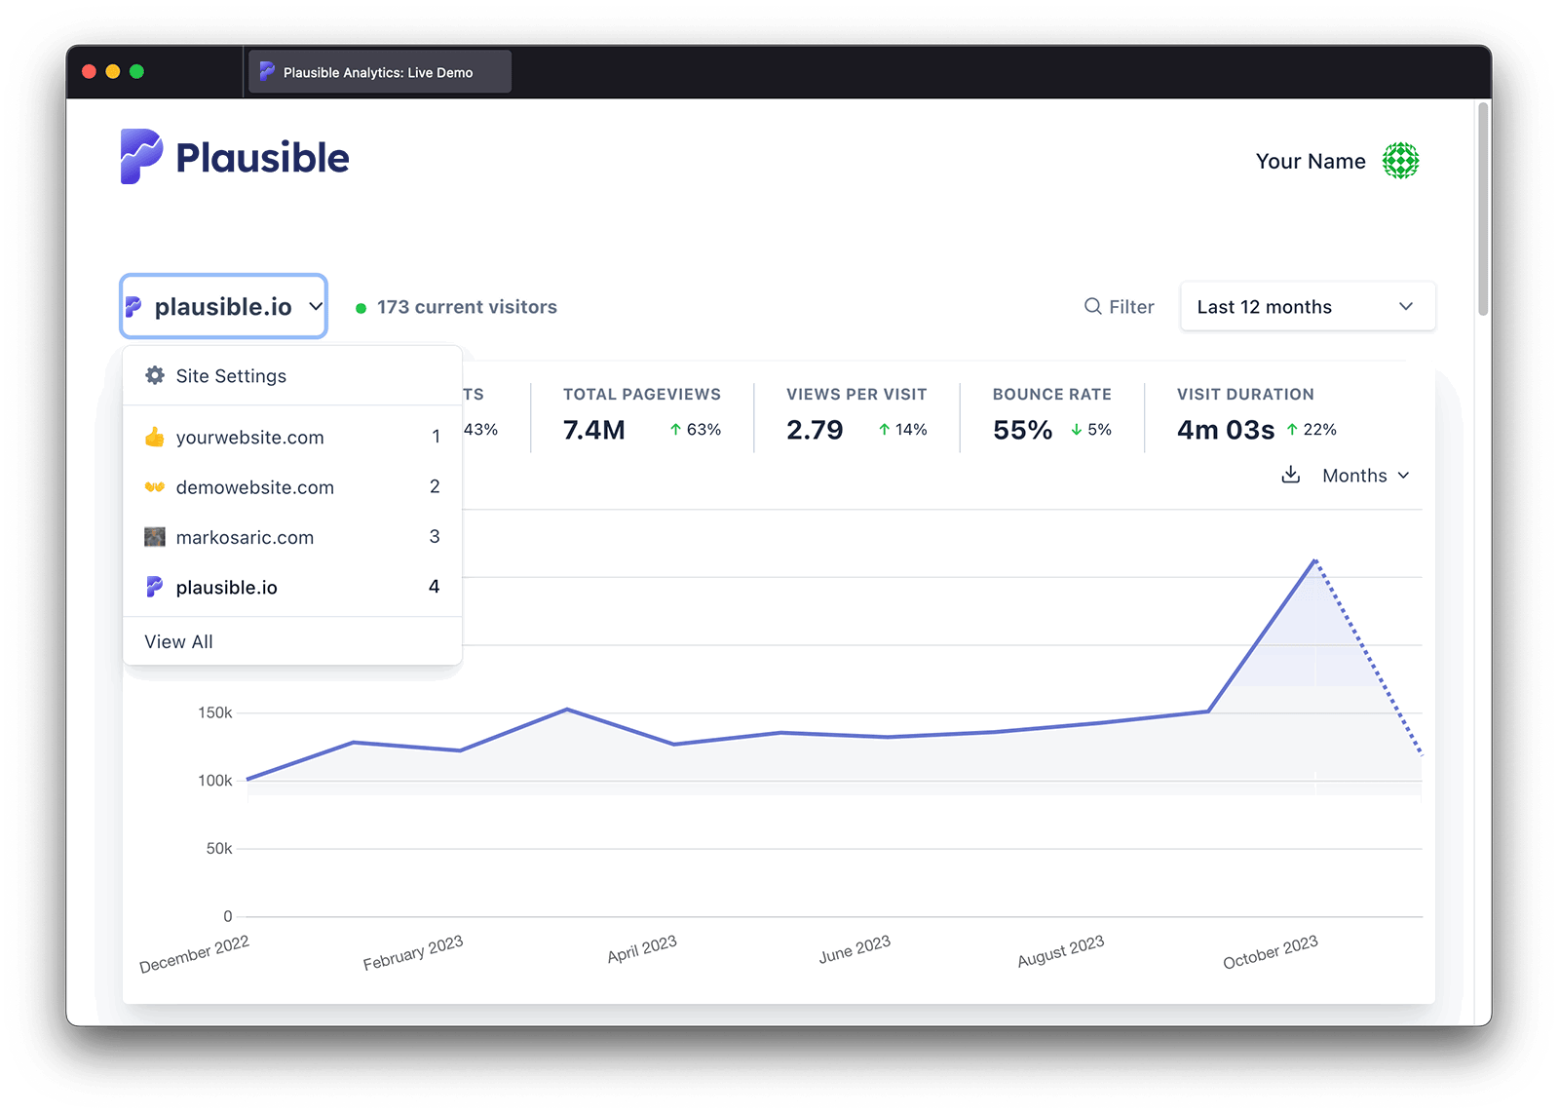Click the markosaric.com favicon thumbnail
1559x1114 pixels.
[x=154, y=537]
